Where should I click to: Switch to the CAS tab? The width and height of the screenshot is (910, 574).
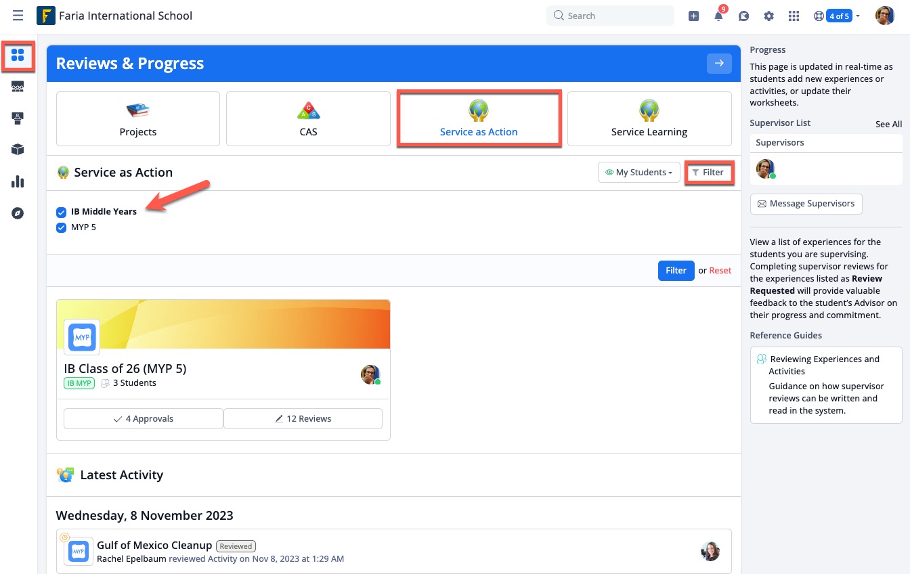[308, 119]
